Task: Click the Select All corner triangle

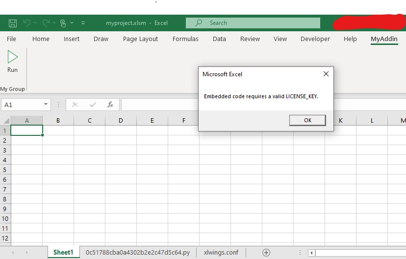Action: tap(6, 121)
